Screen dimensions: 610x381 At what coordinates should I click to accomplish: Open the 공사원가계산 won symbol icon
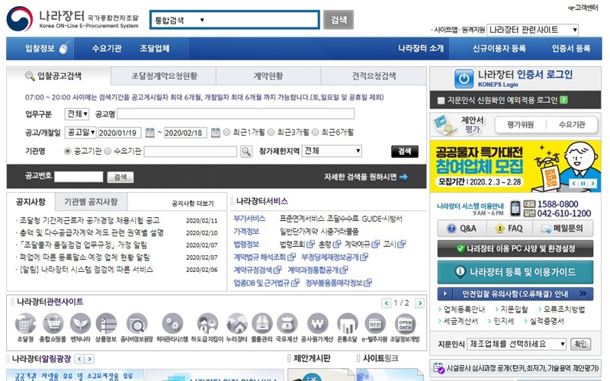317,323
